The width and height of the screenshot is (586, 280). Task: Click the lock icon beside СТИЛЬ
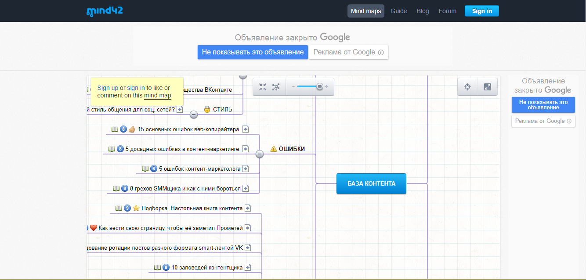click(207, 109)
